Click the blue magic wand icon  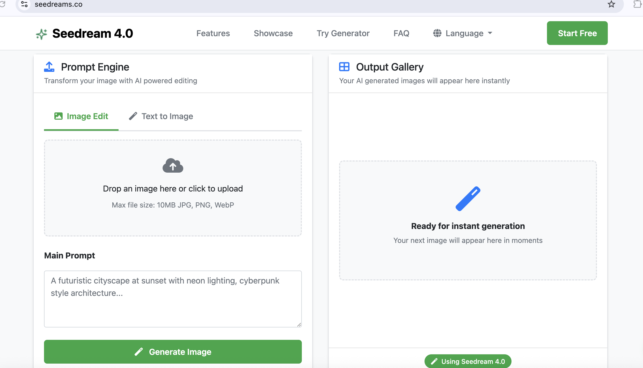click(x=468, y=198)
